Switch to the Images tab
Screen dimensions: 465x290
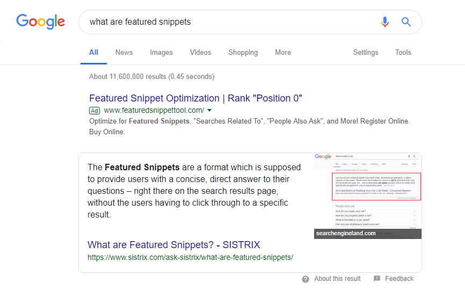click(x=161, y=53)
